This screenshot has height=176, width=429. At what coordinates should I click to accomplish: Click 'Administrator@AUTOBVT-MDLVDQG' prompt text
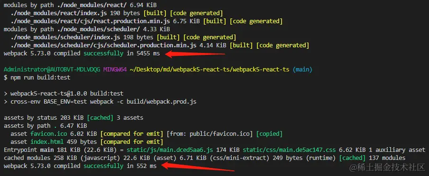pos(52,69)
